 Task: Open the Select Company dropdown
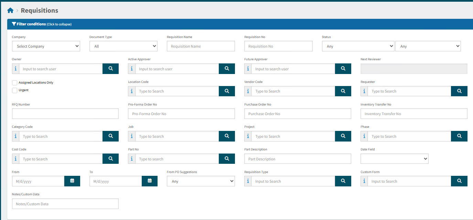[46, 46]
